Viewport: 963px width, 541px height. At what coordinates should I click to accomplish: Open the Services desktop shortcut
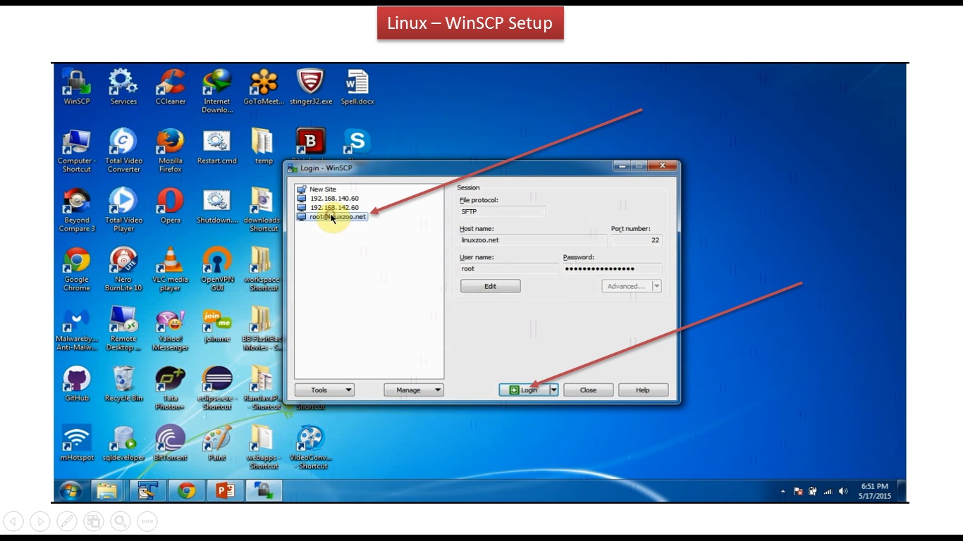click(123, 87)
